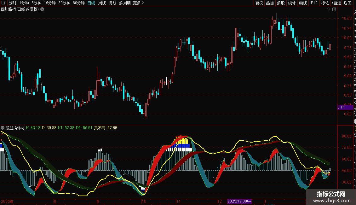Click the 90.00 indicator axis label
This screenshot has width=356, height=205.
coord(347,136)
